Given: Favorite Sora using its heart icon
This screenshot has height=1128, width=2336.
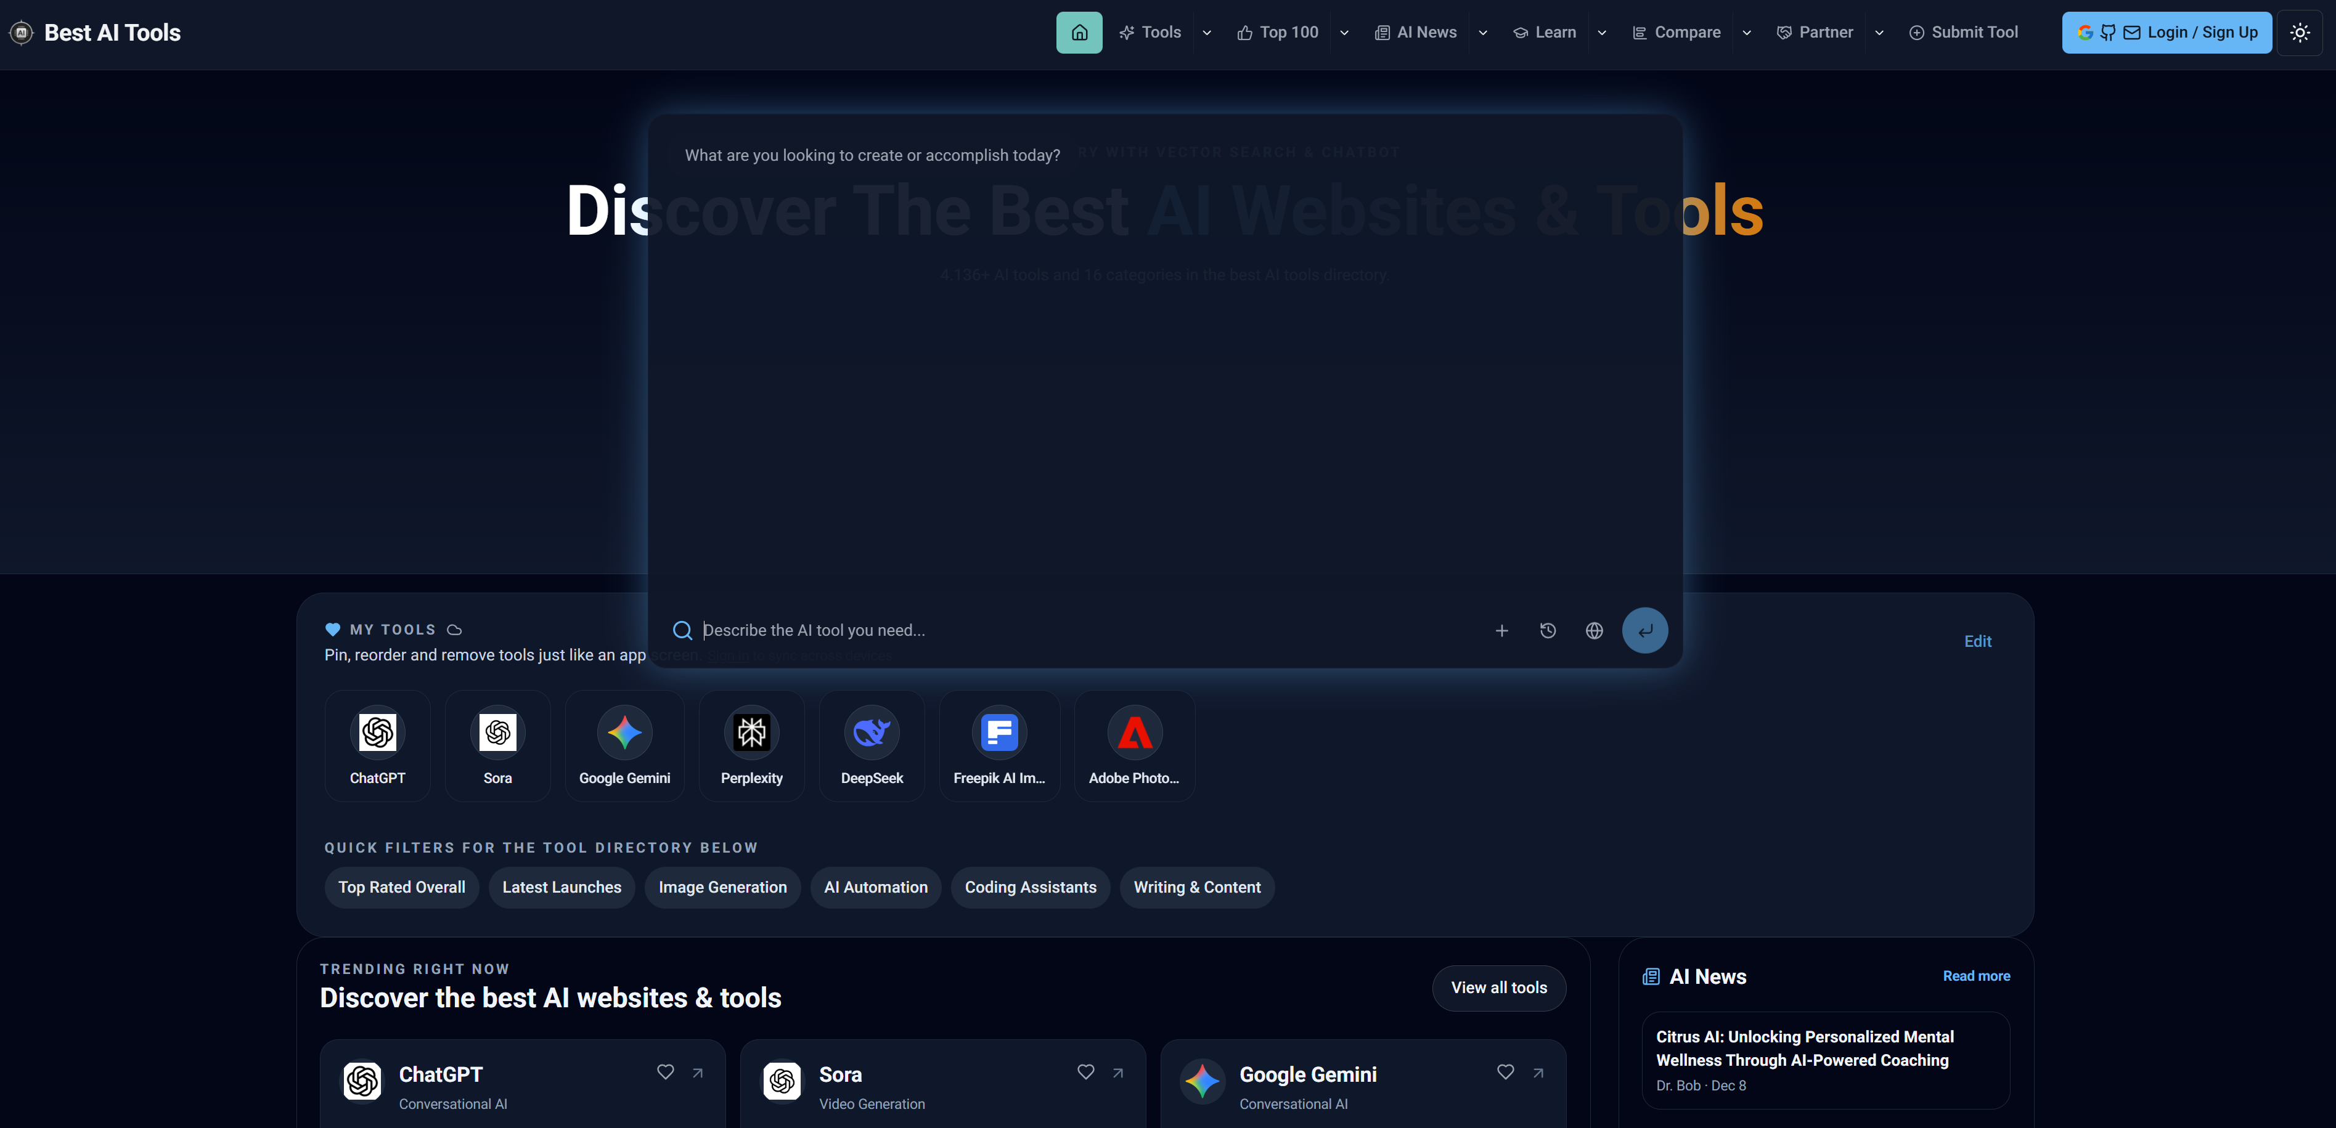Looking at the screenshot, I should [x=1085, y=1072].
